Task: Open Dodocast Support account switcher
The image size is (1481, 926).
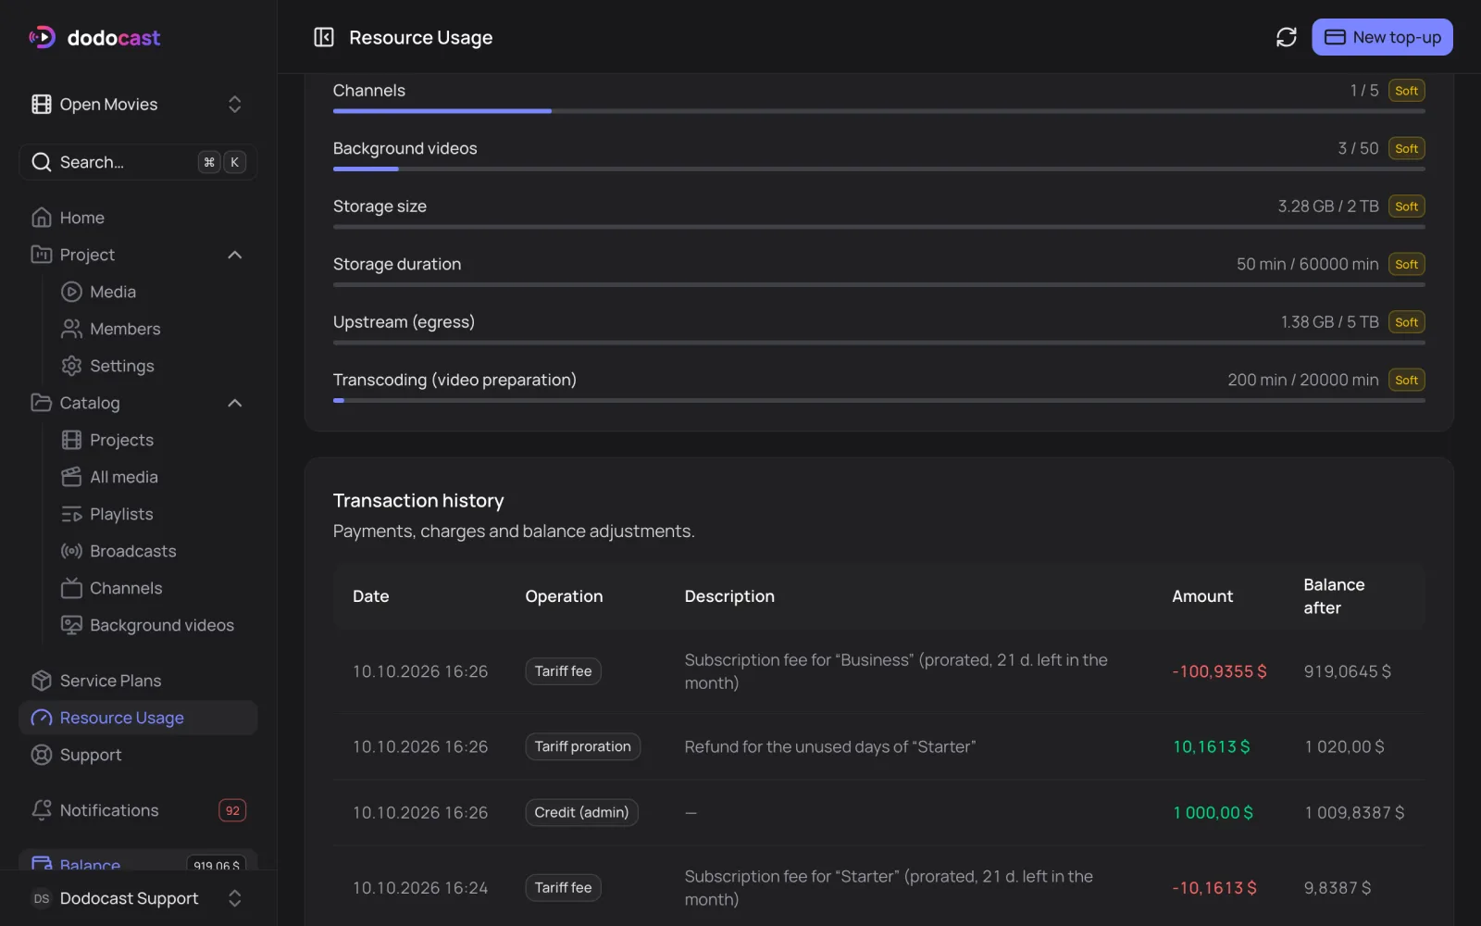Action: (x=138, y=898)
